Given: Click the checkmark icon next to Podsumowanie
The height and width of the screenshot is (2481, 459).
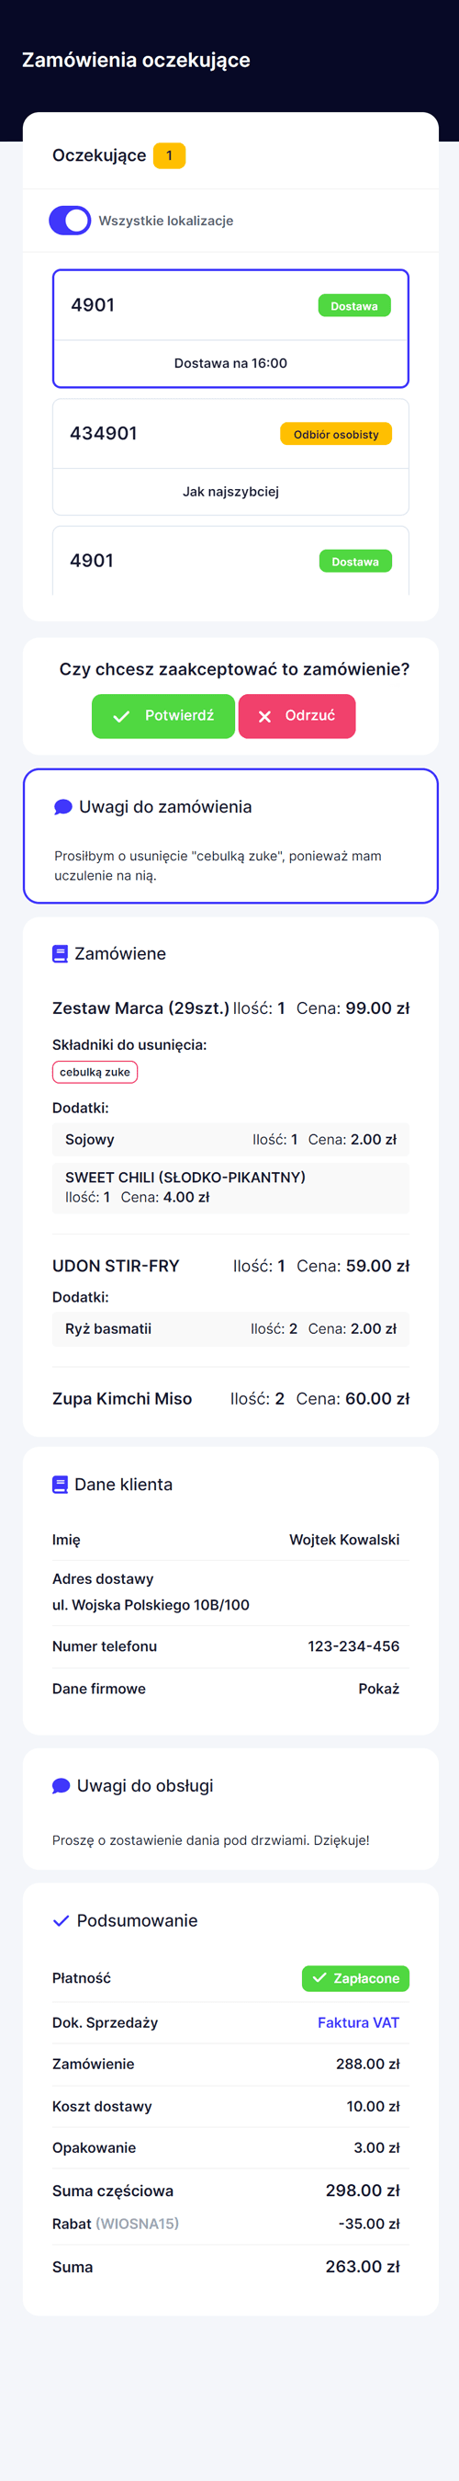Looking at the screenshot, I should (61, 1920).
